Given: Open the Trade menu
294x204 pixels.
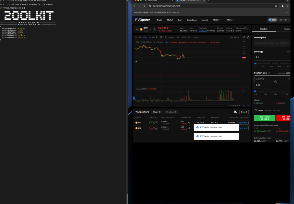Looking at the screenshot, I should tap(159, 20).
